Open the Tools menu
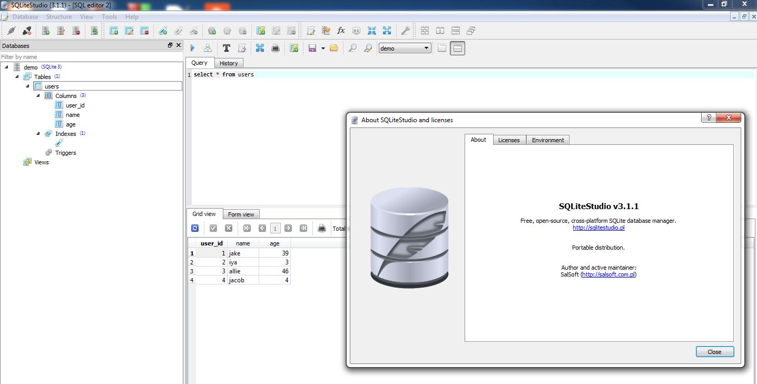The image size is (757, 384). [109, 16]
